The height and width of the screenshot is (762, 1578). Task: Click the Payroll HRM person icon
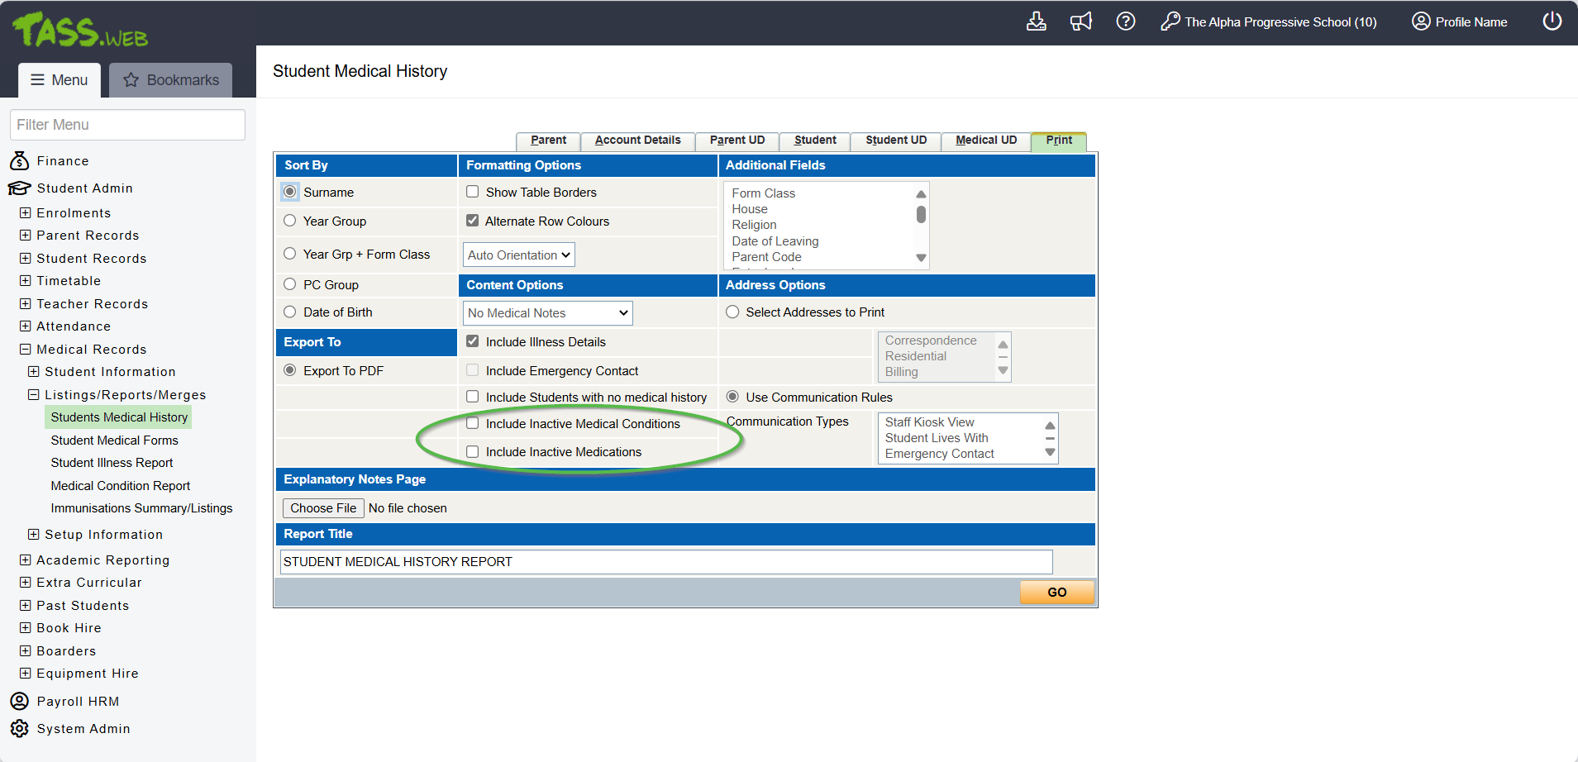[x=19, y=702]
